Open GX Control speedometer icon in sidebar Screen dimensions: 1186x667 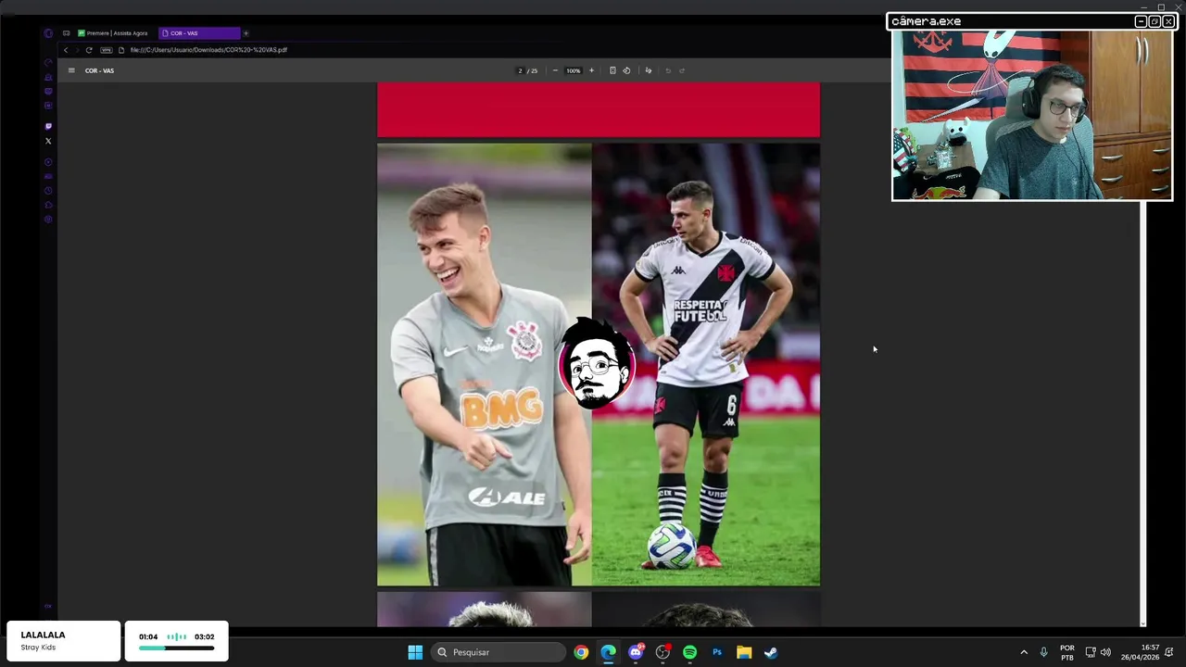pyautogui.click(x=48, y=62)
